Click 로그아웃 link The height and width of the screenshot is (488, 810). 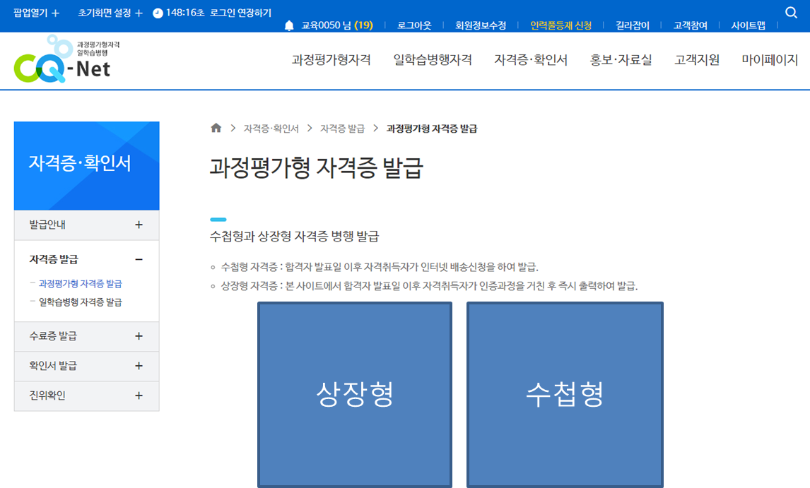(414, 25)
